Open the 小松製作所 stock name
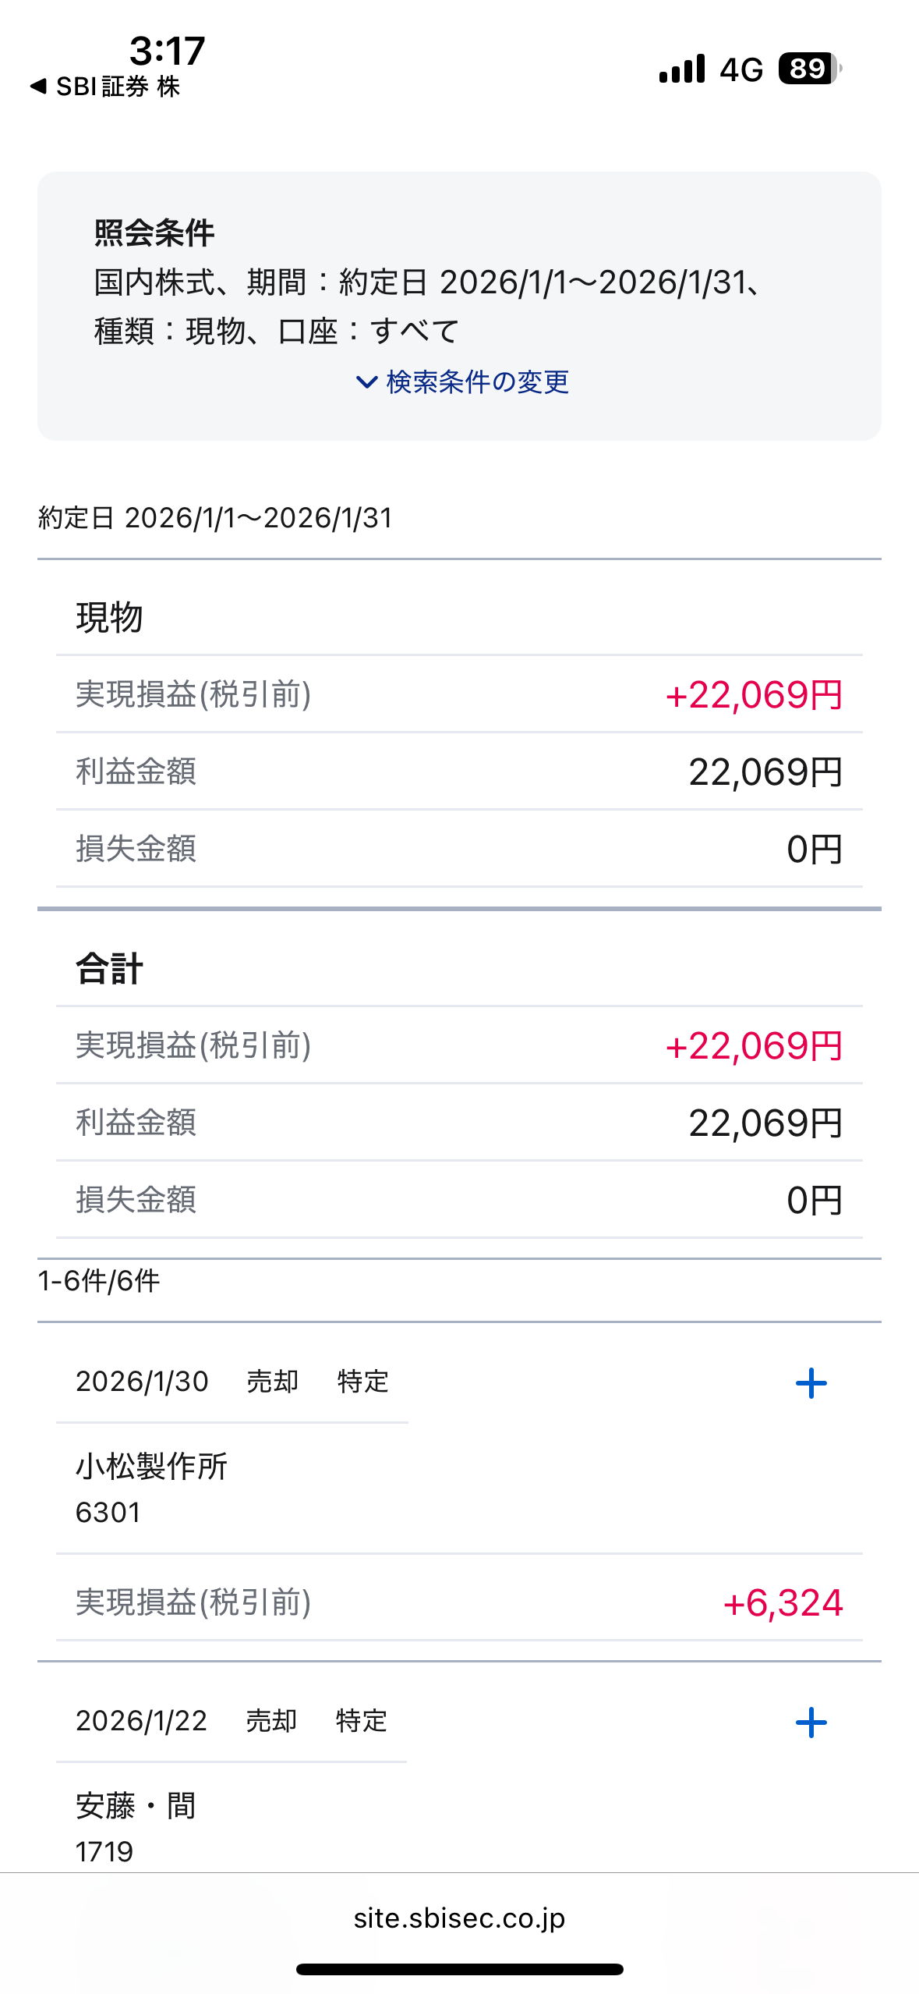This screenshot has height=1994, width=919. coord(151,1467)
